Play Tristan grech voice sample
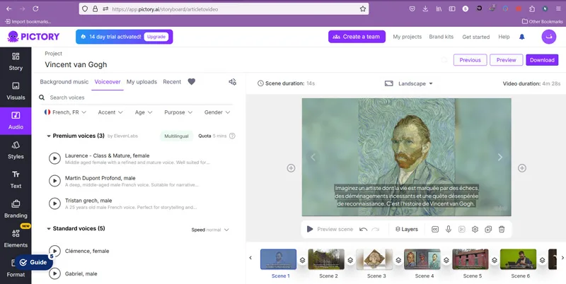Screen dimensions: 566x284 [x=54, y=203]
